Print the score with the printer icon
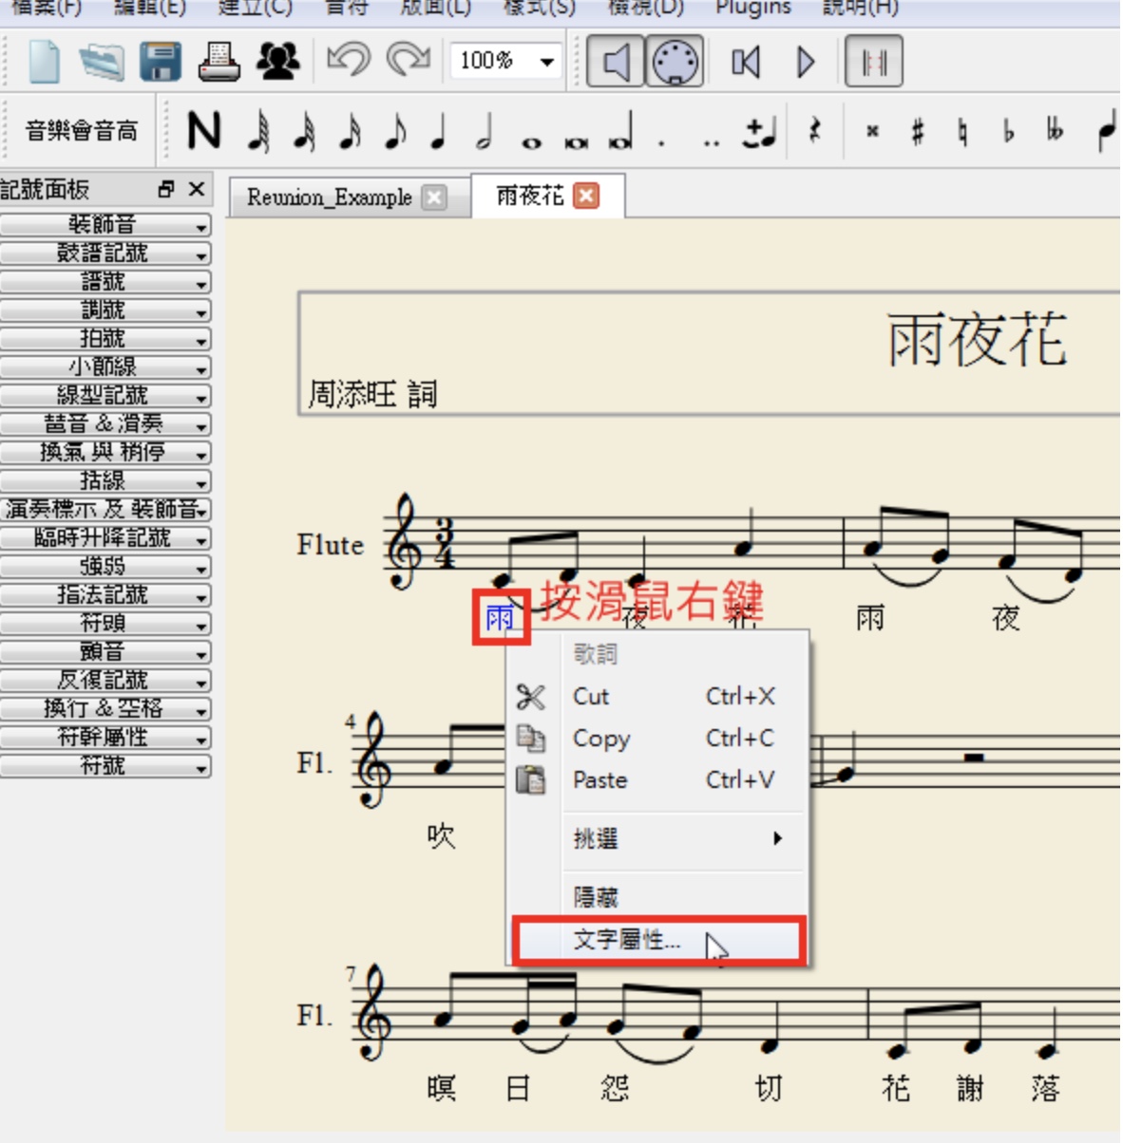 coord(219,62)
